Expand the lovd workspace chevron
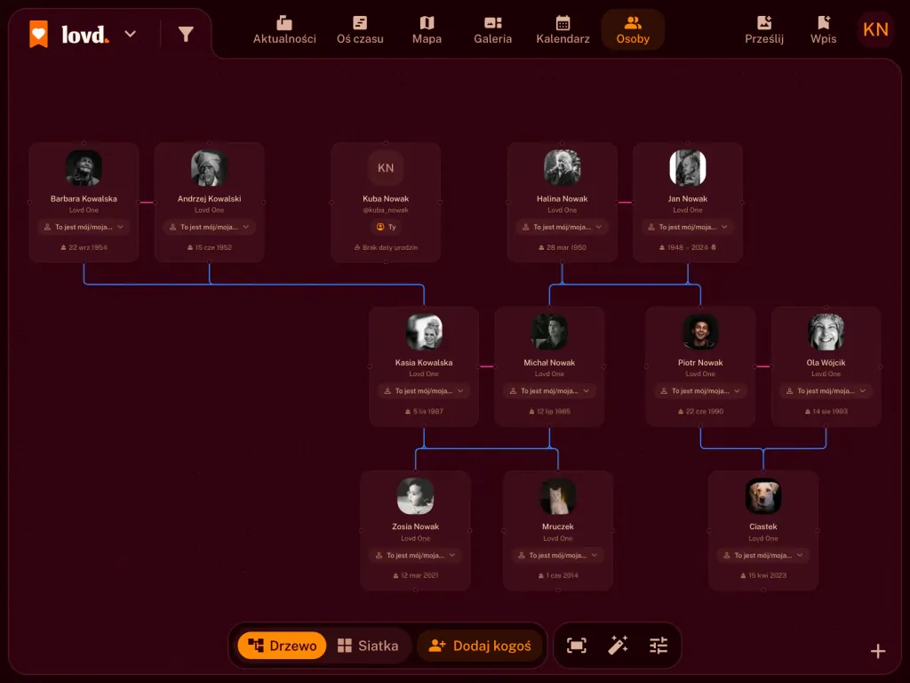This screenshot has width=910, height=683. point(131,35)
